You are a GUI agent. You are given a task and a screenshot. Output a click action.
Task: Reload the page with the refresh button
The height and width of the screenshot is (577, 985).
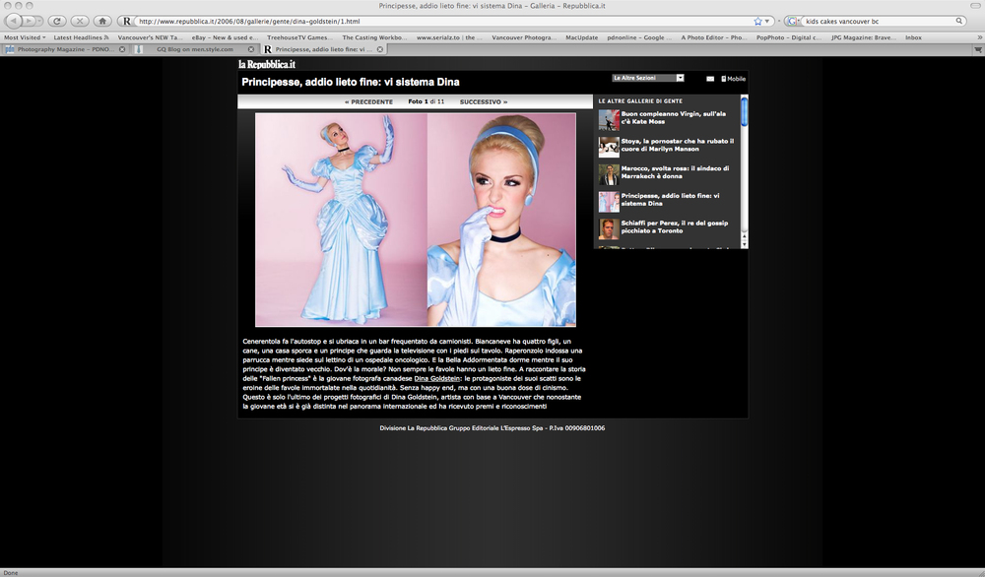pyautogui.click(x=57, y=21)
